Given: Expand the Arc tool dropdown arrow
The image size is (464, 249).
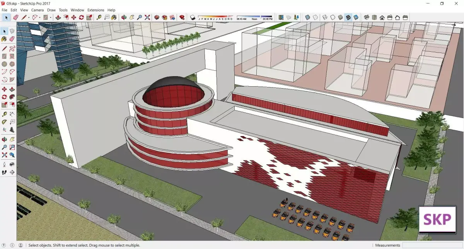Looking at the screenshot, I should (40, 17).
